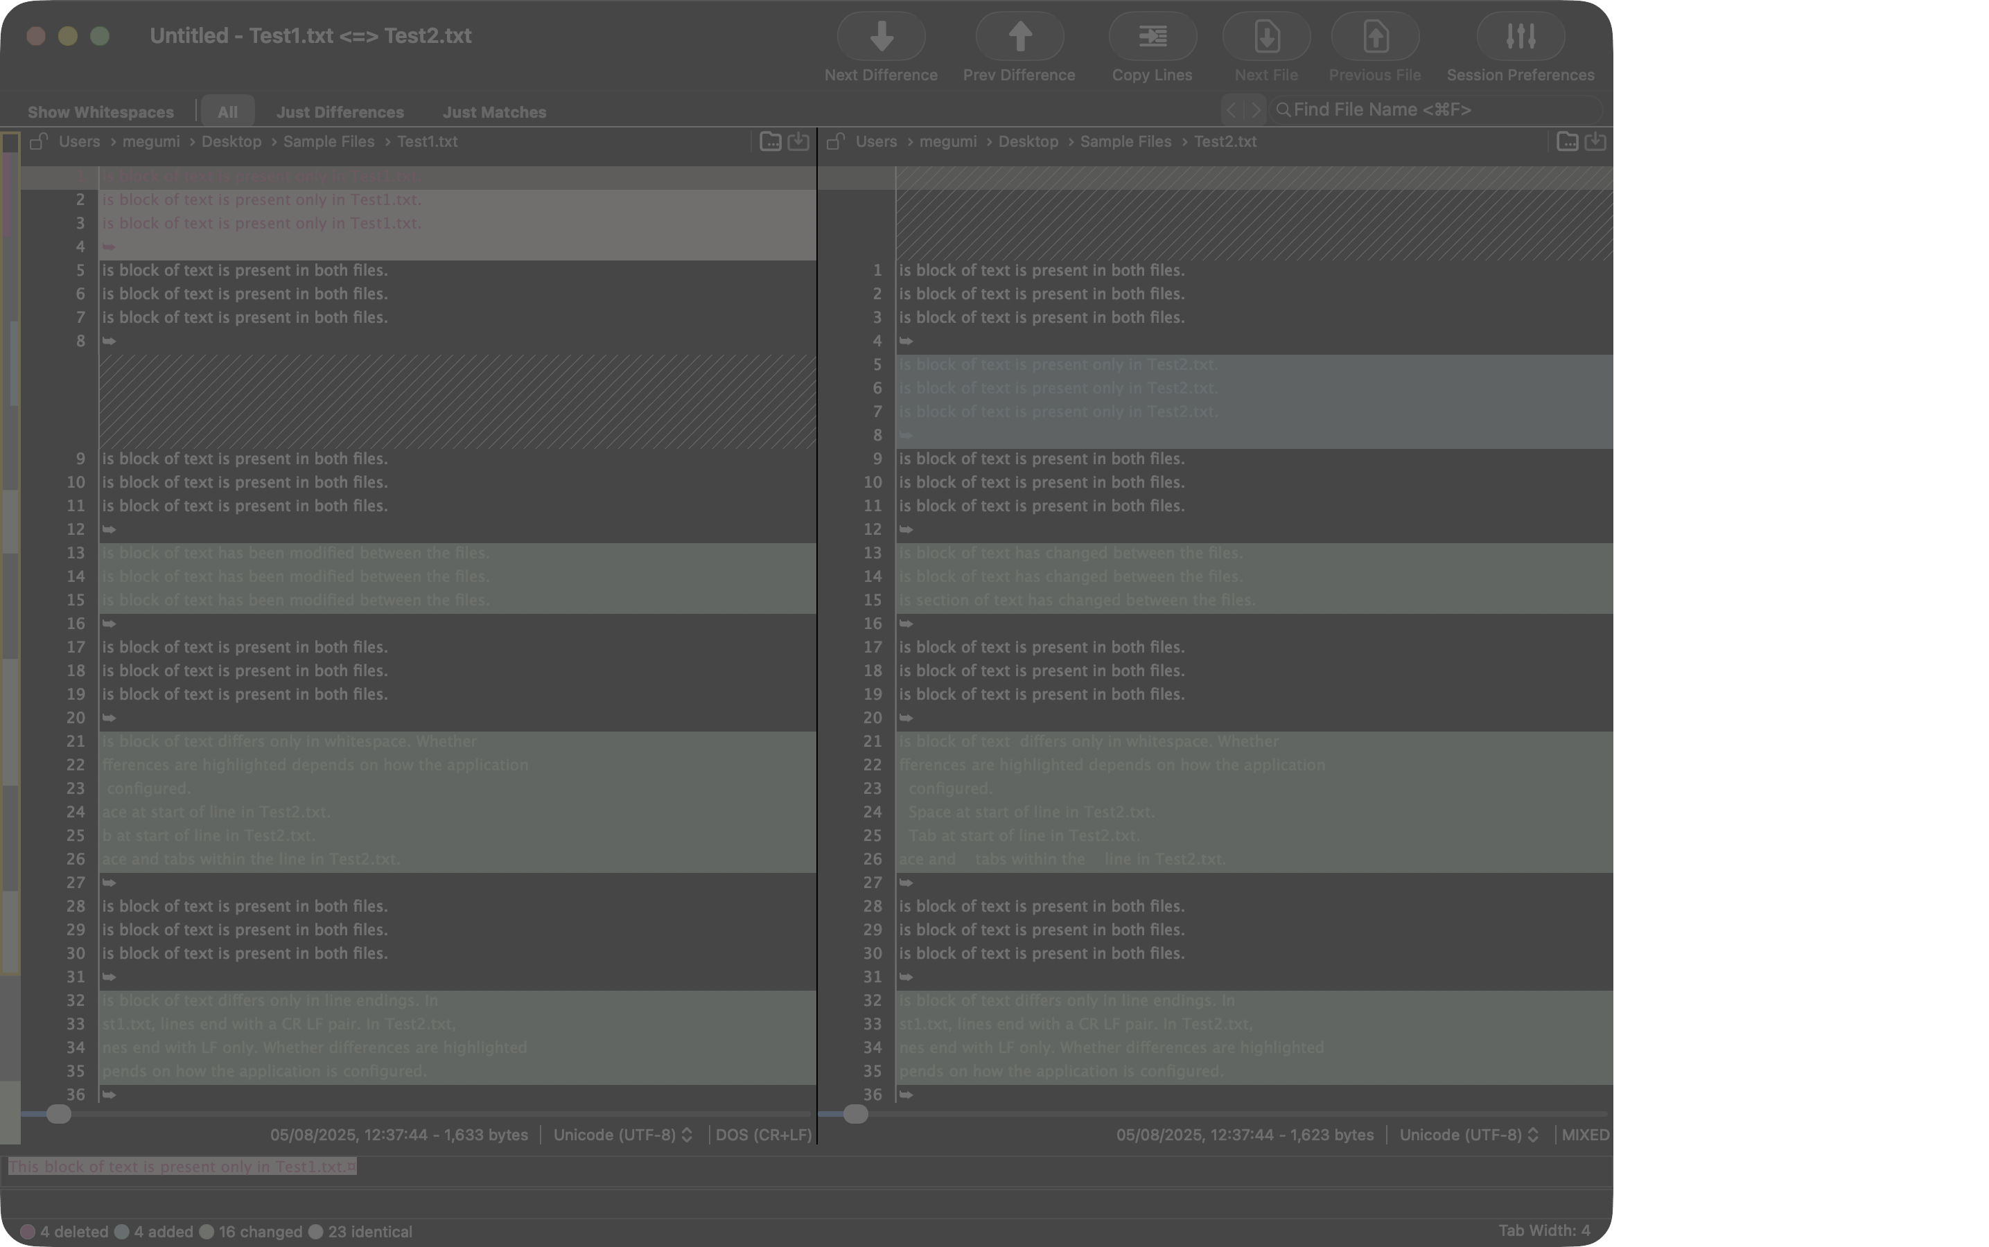The height and width of the screenshot is (1247, 1989).
Task: Click the "Tab Width: 4" status entry
Action: [x=1543, y=1230]
